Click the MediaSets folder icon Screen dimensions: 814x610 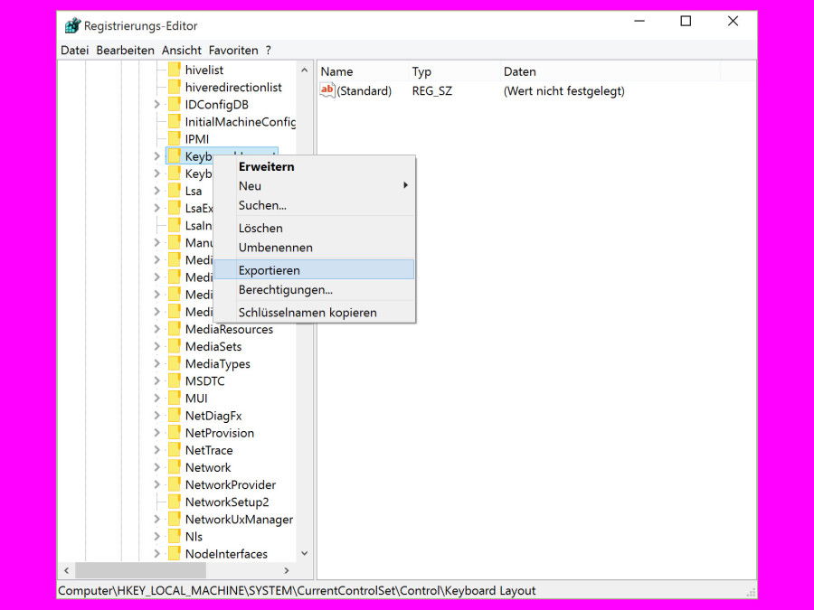(174, 346)
